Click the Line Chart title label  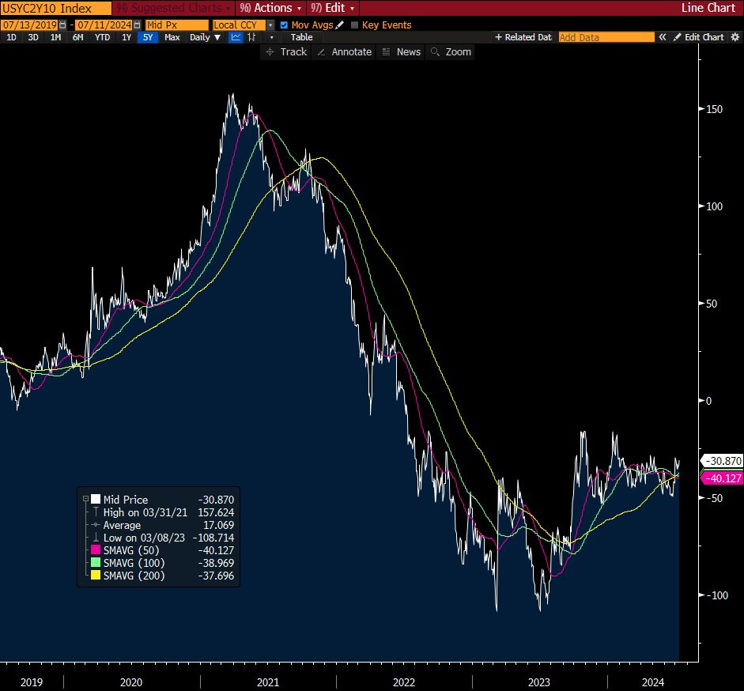click(x=708, y=8)
